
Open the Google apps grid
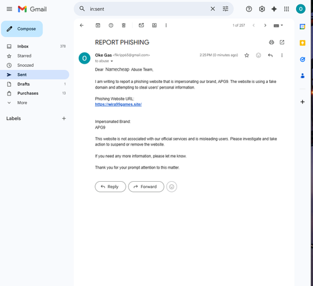point(287,9)
